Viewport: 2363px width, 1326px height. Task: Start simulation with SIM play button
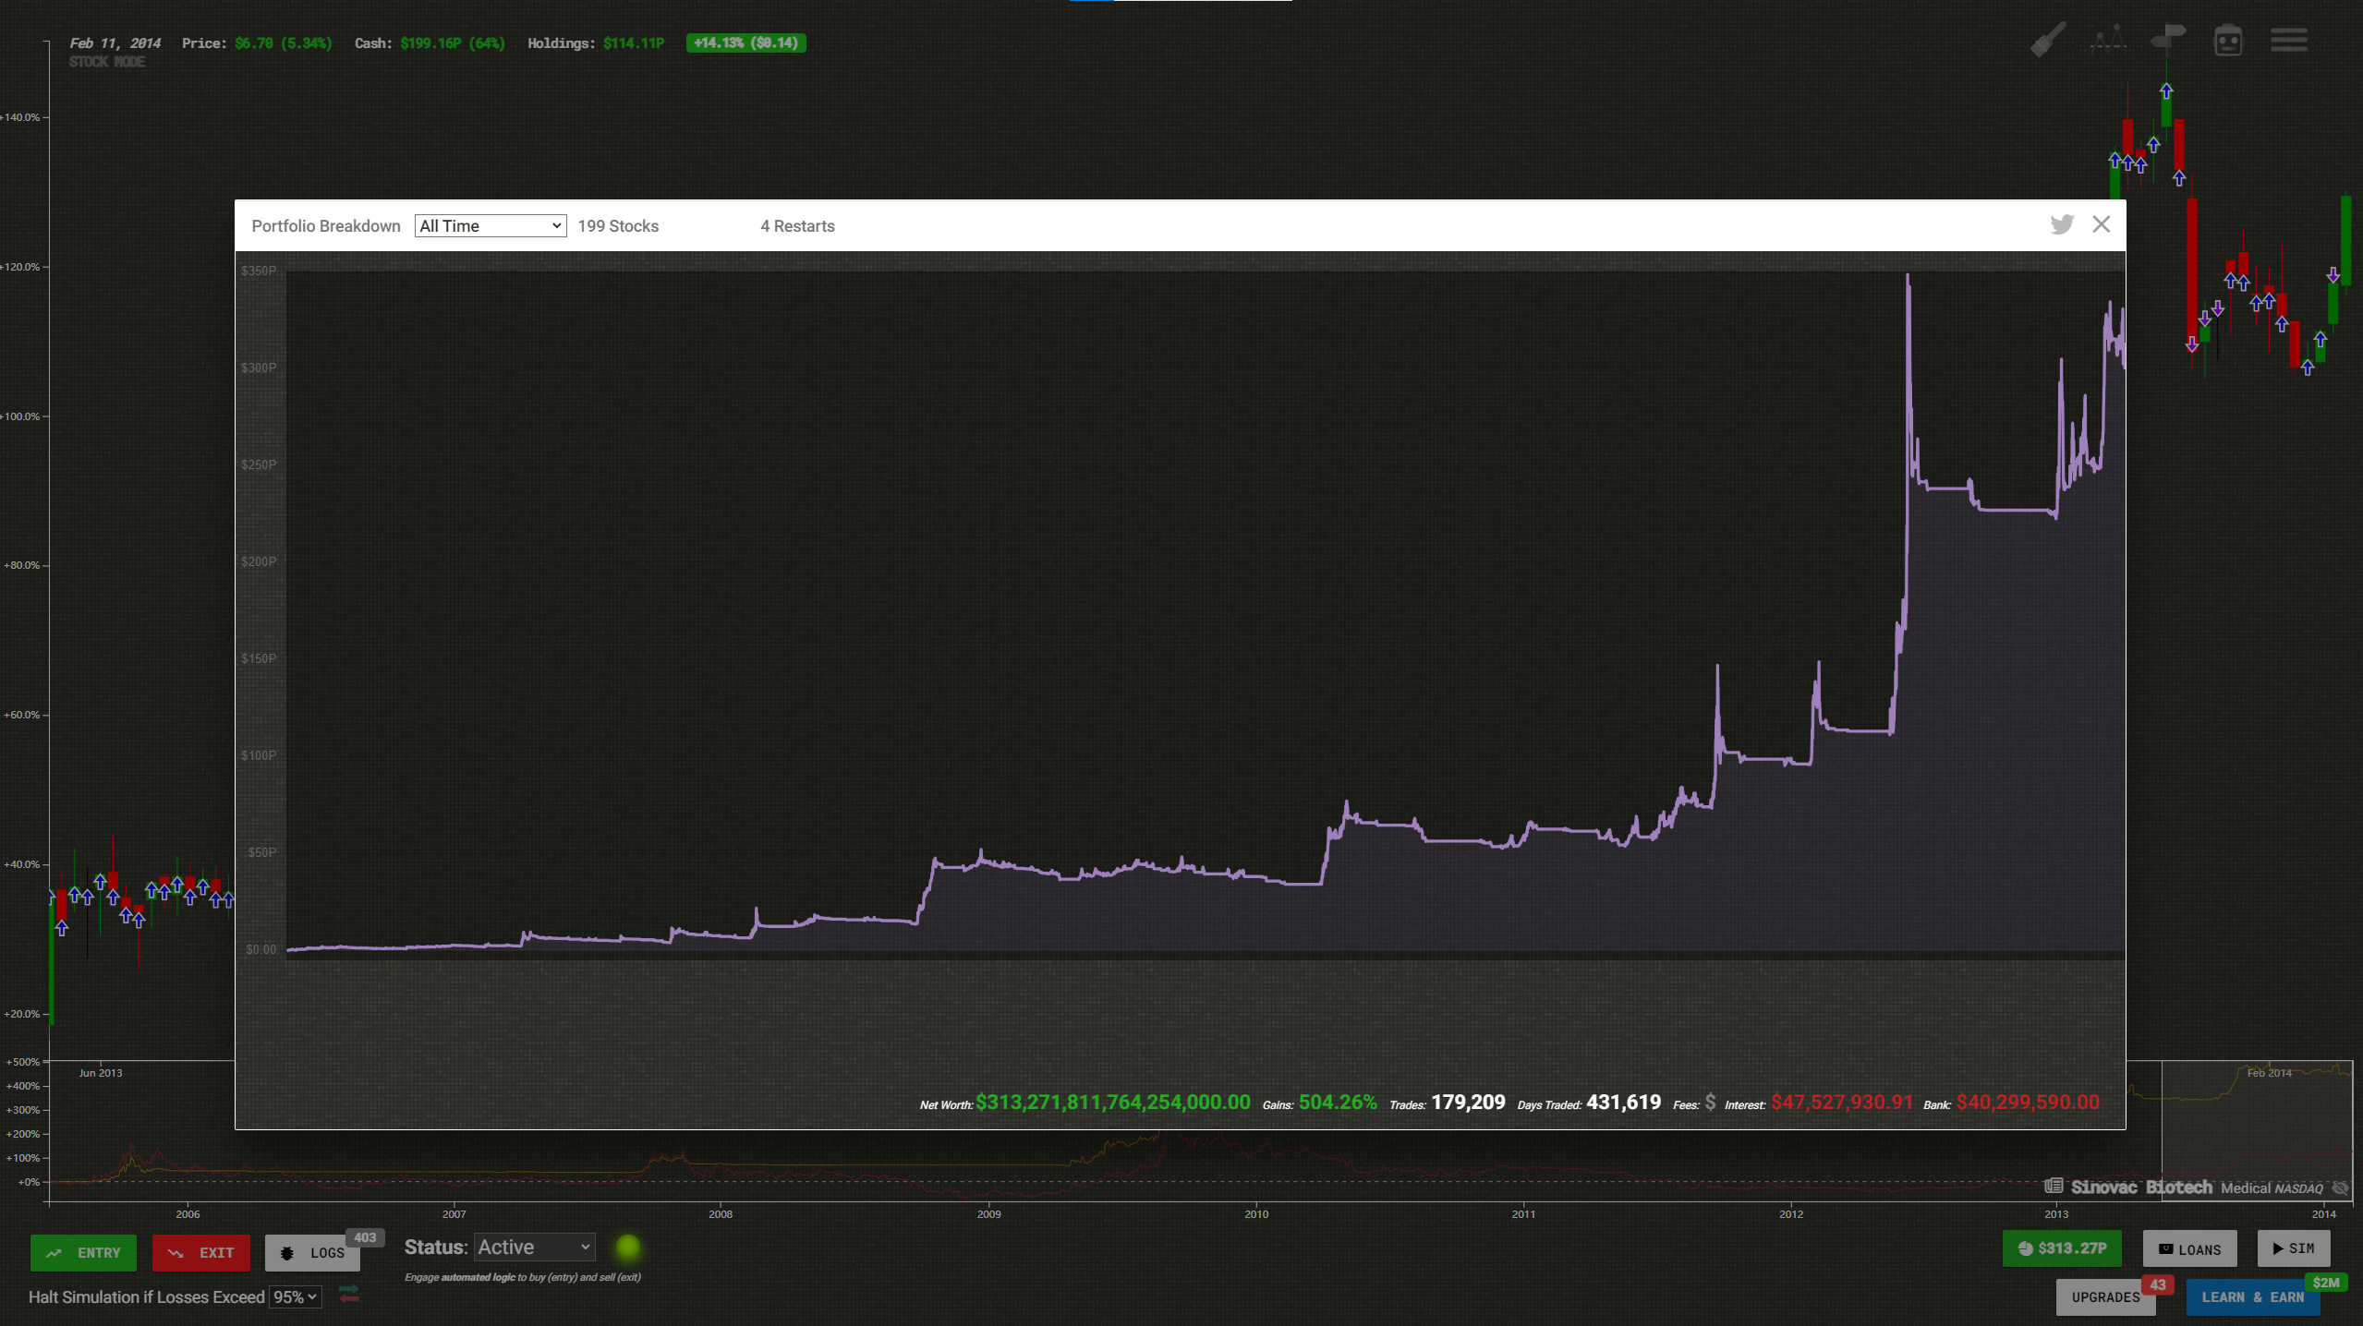(2293, 1248)
